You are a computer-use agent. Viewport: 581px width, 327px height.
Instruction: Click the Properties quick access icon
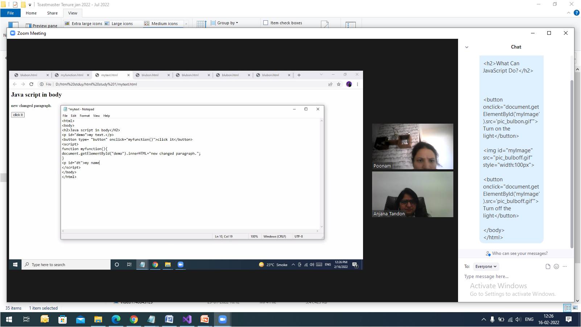coord(15,5)
